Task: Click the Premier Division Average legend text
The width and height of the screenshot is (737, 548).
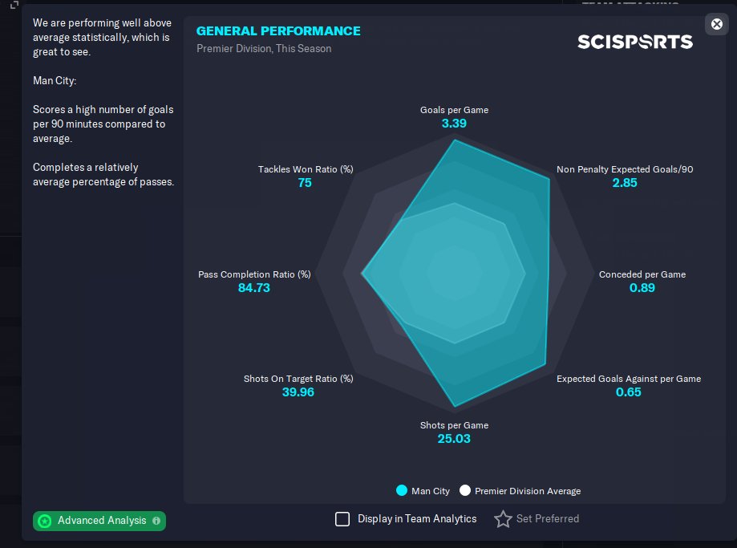Action: click(528, 491)
